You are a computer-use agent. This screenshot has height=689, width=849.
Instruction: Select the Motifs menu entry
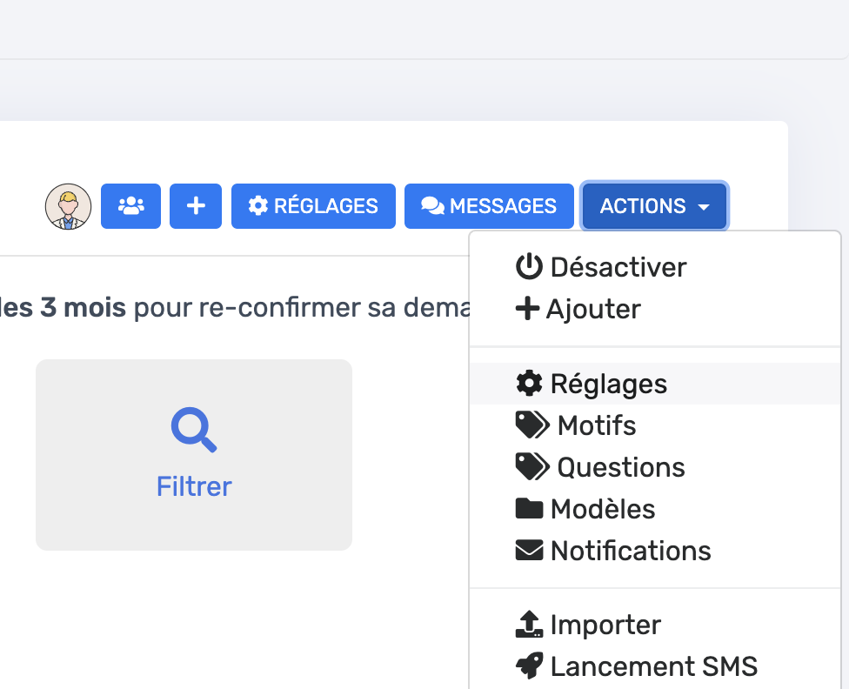coord(655,425)
